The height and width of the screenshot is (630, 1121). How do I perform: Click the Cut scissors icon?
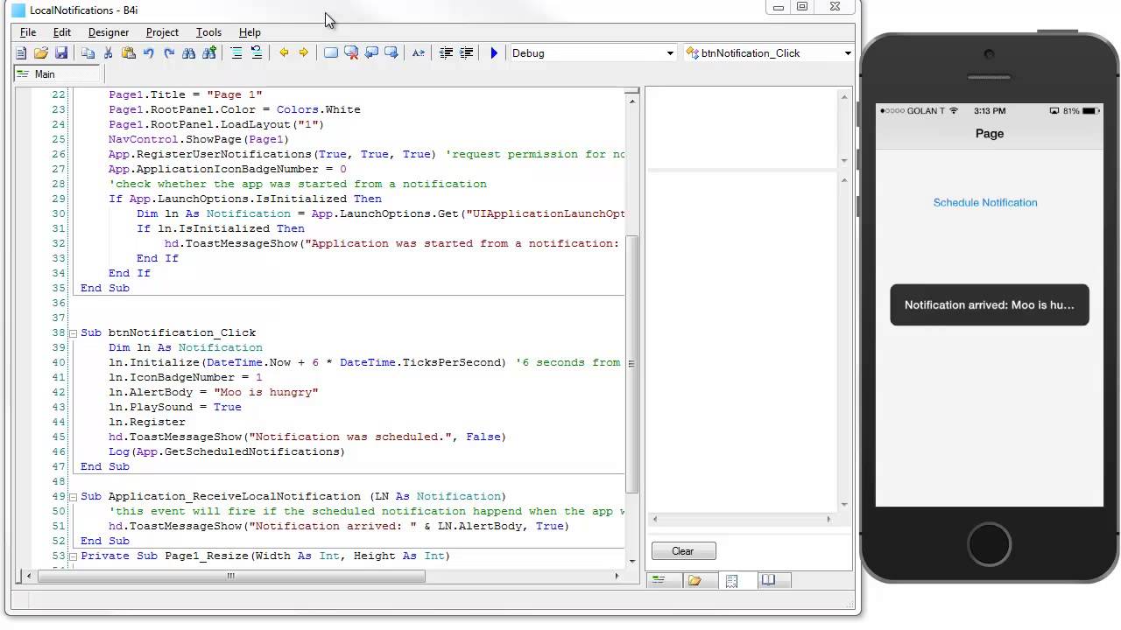point(109,53)
